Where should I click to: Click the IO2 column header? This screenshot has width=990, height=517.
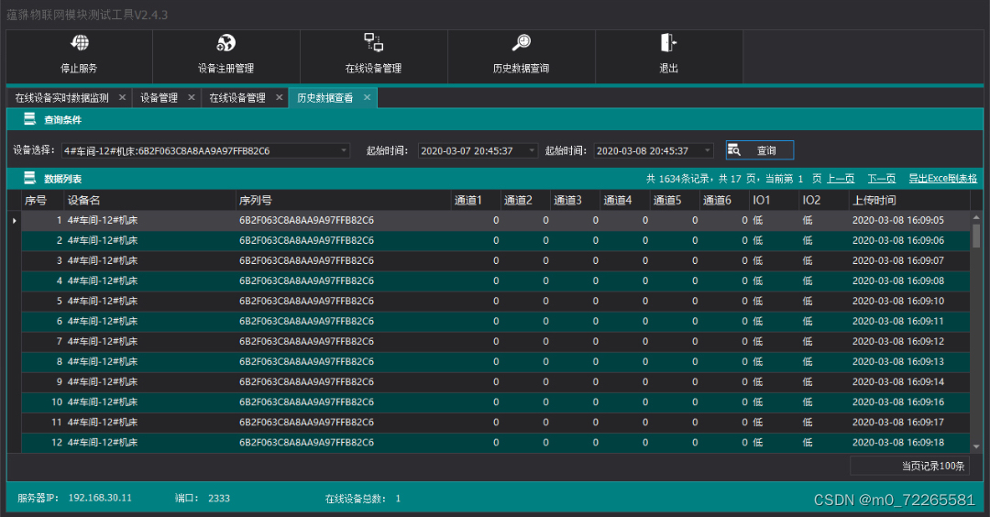pyautogui.click(x=824, y=200)
